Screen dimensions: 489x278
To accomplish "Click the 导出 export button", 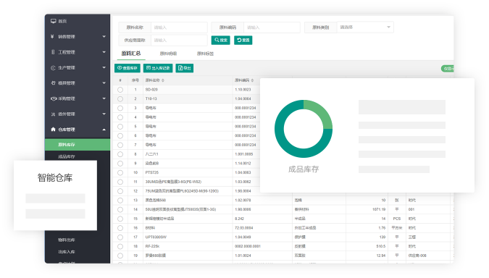I will click(x=184, y=68).
